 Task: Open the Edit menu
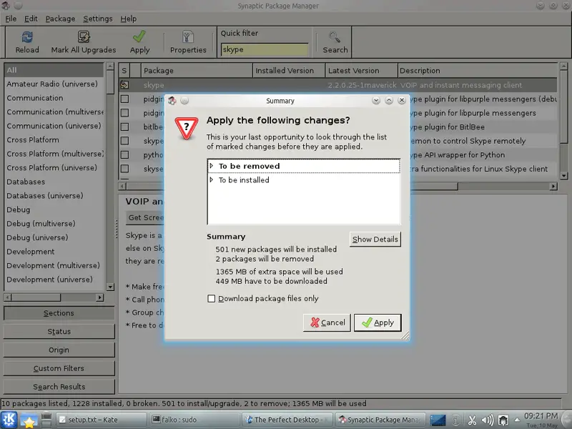click(31, 19)
